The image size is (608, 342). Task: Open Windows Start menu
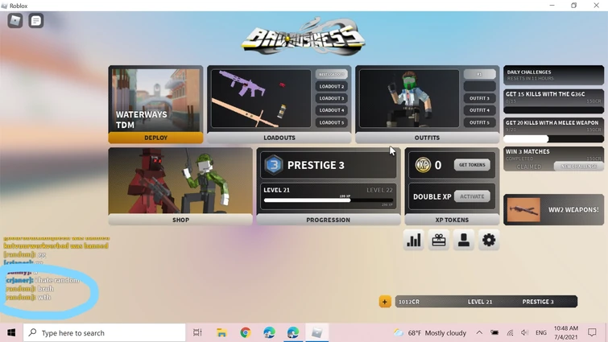click(x=11, y=332)
